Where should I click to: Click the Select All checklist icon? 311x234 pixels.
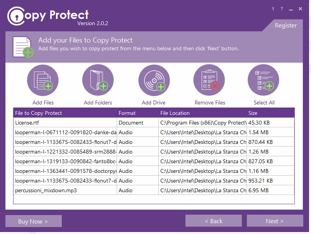tap(263, 80)
